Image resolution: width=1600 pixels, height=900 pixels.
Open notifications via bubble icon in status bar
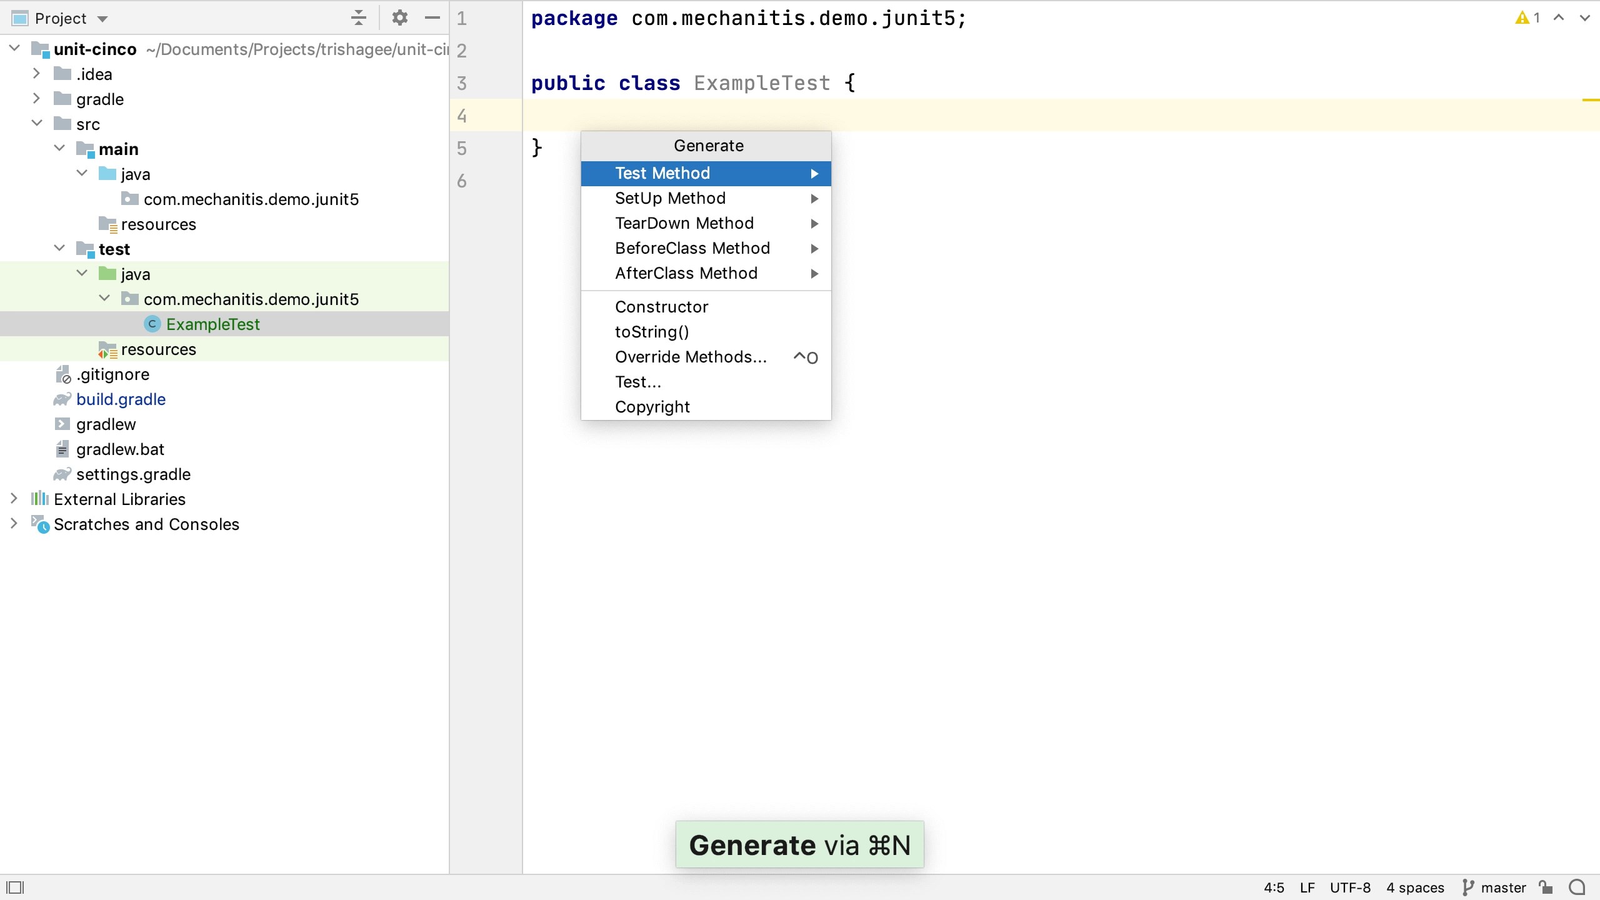point(1576,887)
